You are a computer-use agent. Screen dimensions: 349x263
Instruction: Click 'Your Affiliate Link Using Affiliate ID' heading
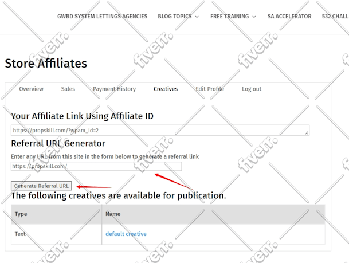[x=82, y=116]
